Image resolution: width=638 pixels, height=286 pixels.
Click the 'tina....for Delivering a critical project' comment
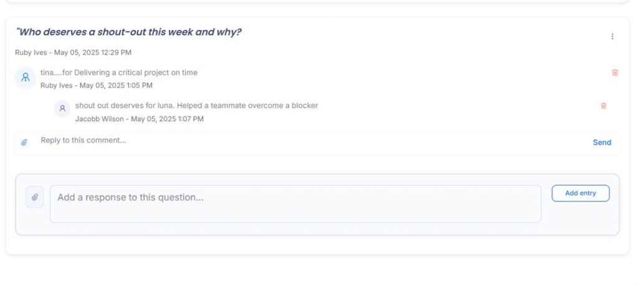(119, 73)
